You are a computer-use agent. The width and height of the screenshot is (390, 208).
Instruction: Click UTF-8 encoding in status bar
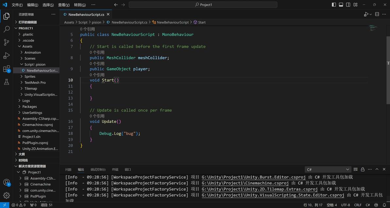click(346, 205)
